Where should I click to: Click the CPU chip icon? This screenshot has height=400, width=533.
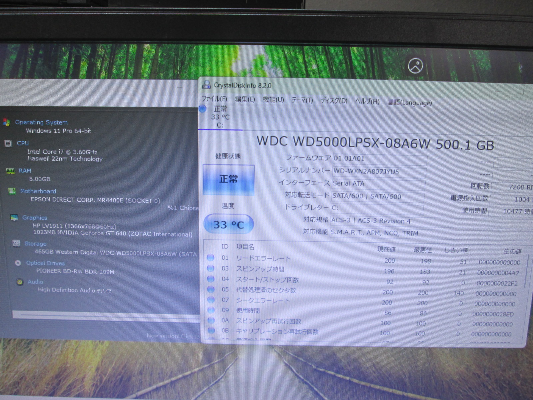(8, 143)
